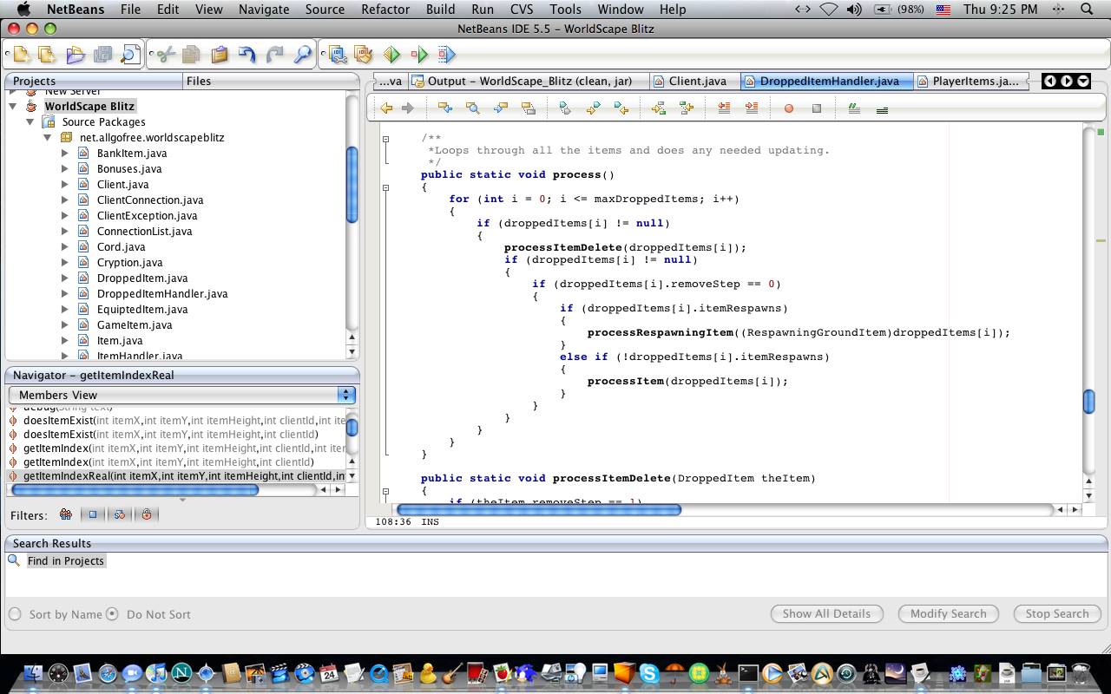Click the Run Main Project green arrow

click(392, 55)
